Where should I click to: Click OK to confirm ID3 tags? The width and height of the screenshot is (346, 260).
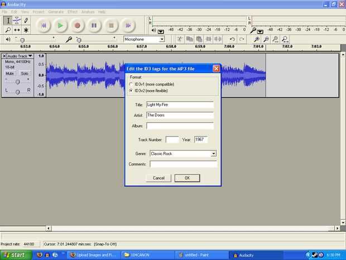click(x=187, y=178)
